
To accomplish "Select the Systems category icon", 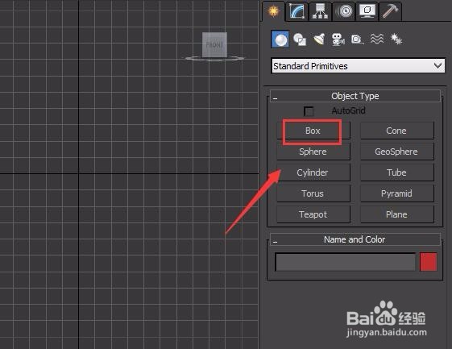I will [396, 39].
